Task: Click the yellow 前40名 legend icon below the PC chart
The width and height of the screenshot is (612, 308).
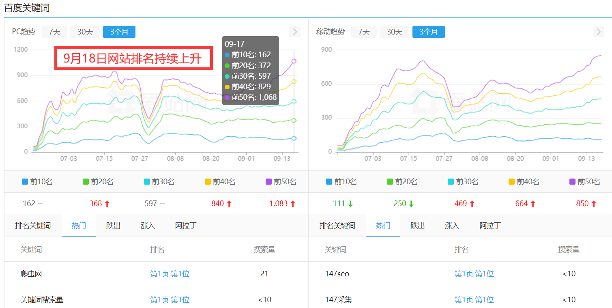Action: click(207, 181)
